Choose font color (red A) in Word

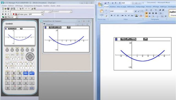[x=141, y=15]
